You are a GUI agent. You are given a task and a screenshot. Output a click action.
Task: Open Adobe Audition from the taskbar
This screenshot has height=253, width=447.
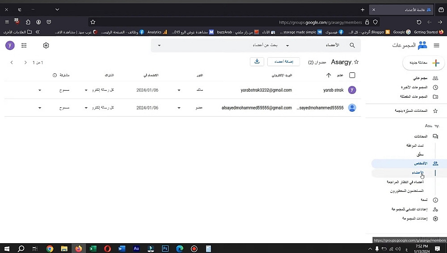(x=136, y=249)
